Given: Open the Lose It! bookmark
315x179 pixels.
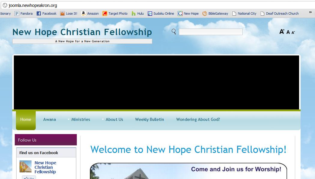Looking at the screenshot, I should coord(69,13).
